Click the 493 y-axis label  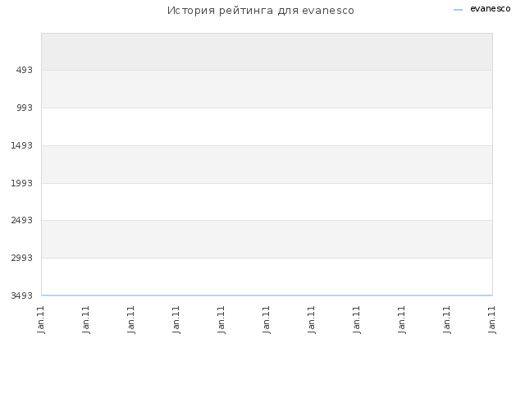(x=25, y=70)
